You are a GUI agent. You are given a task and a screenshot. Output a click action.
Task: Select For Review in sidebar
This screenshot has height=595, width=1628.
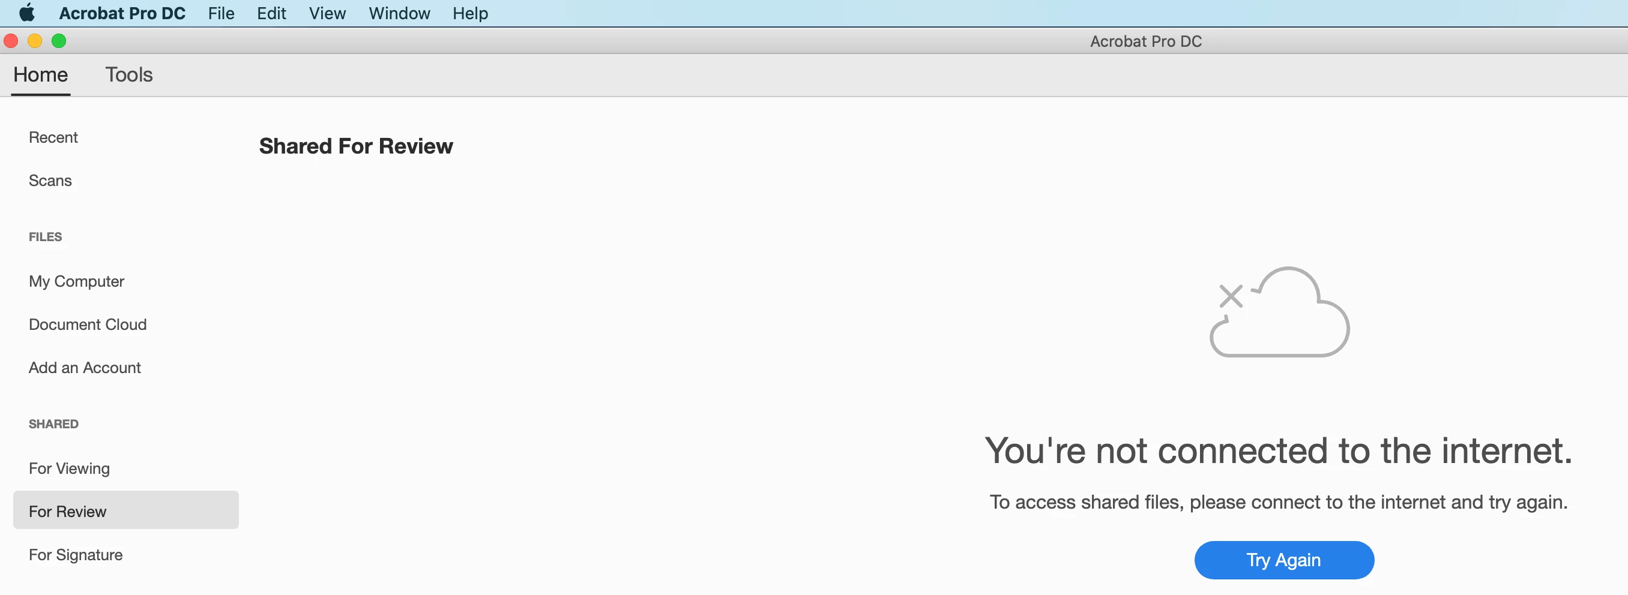(x=126, y=510)
